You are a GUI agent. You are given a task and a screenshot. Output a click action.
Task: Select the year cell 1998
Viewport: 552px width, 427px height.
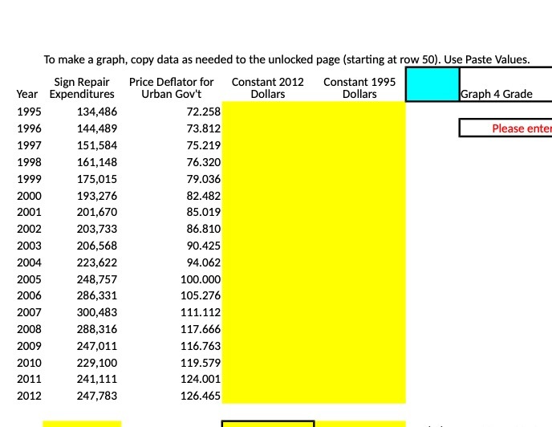[x=29, y=162]
